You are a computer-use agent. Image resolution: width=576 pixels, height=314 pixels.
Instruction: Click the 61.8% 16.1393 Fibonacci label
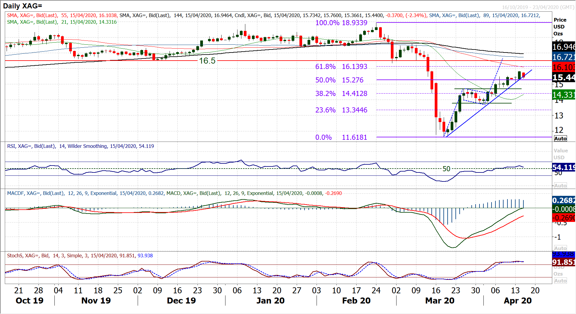coord(341,67)
